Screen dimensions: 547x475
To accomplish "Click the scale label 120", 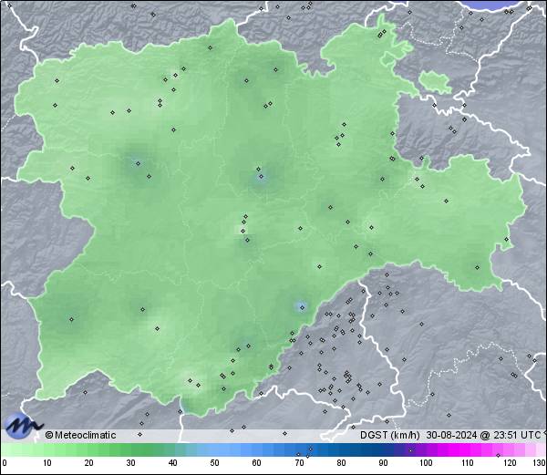I will click(510, 463).
